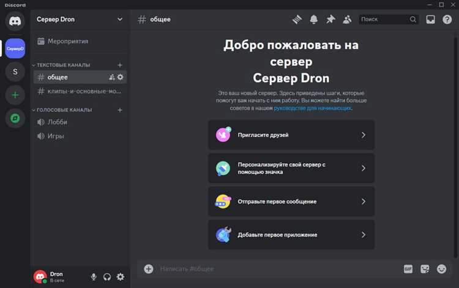This screenshot has height=288, width=459.
Task: Toggle microphone mute
Action: click(x=94, y=276)
